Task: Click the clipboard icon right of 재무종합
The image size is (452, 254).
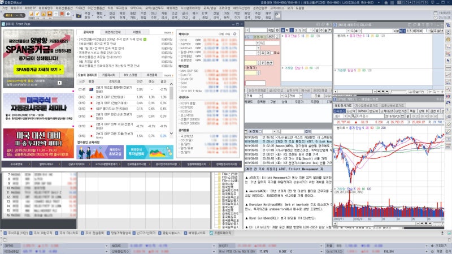Action: pyautogui.click(x=277, y=15)
